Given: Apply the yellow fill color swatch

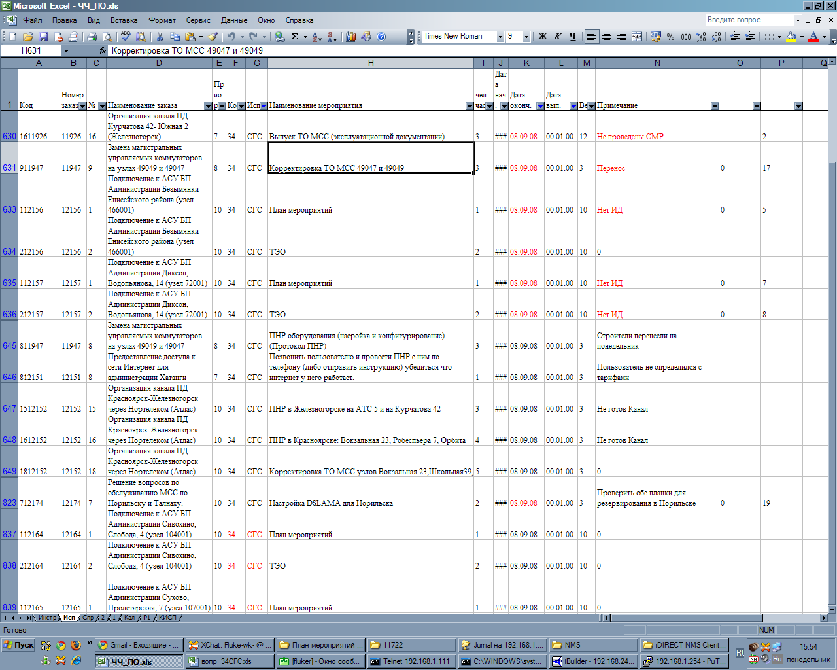Looking at the screenshot, I should click(x=791, y=37).
